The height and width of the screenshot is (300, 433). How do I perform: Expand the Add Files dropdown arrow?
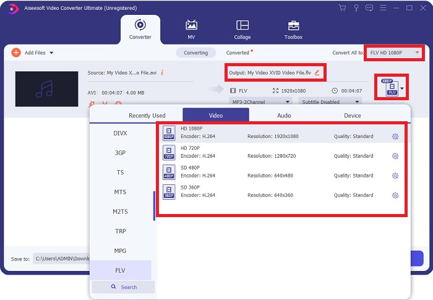click(51, 53)
